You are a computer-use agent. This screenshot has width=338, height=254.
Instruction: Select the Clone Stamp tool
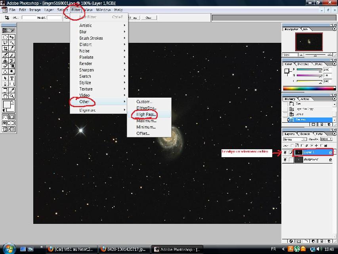click(5, 60)
